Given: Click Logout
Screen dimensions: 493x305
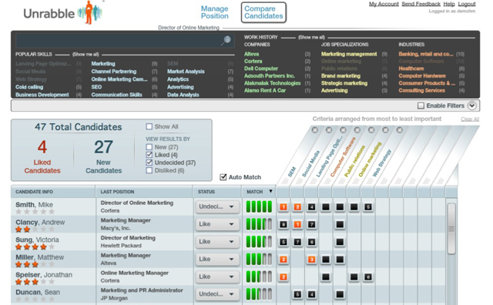Looking at the screenshot, I should click(467, 4).
